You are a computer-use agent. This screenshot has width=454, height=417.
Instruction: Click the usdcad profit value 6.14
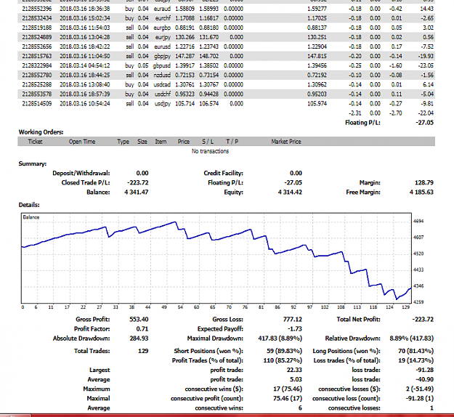(x=429, y=84)
